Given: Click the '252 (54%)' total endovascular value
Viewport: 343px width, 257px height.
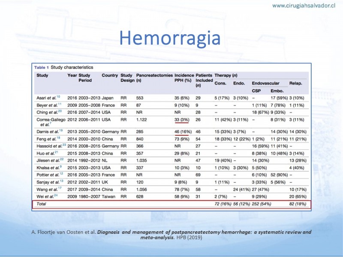Looking at the screenshot, I should click(262, 204).
